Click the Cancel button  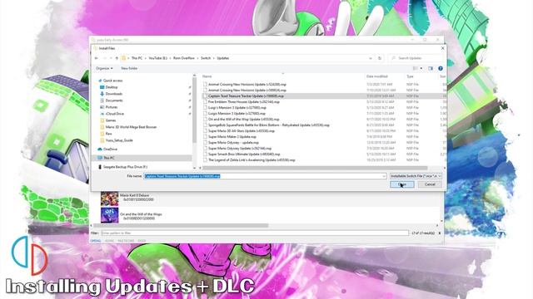coord(430,184)
